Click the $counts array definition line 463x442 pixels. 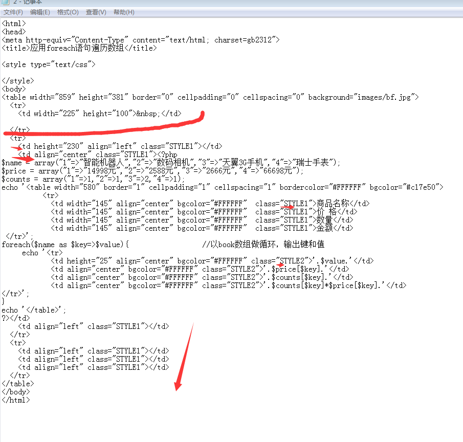(x=93, y=179)
